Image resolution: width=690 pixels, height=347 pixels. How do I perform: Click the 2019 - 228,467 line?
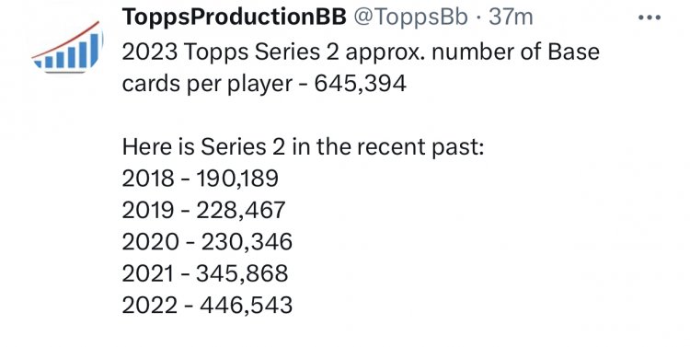coord(203,210)
